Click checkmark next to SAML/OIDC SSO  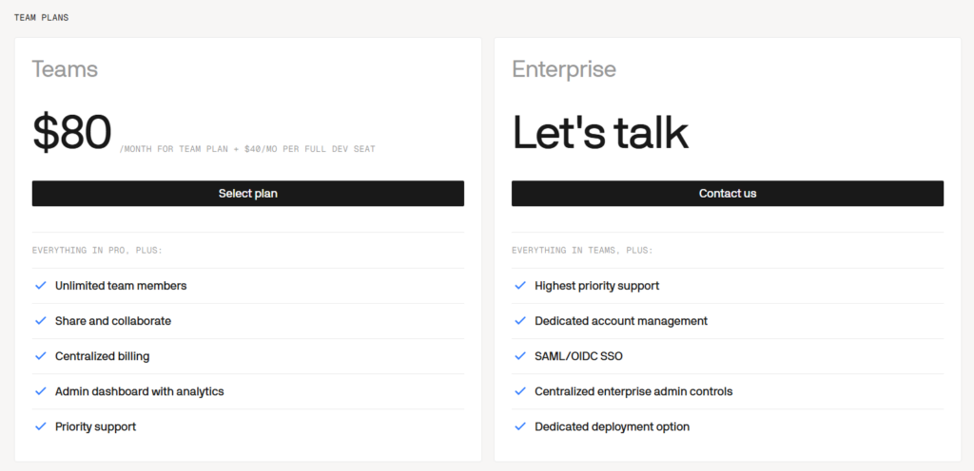pos(520,356)
